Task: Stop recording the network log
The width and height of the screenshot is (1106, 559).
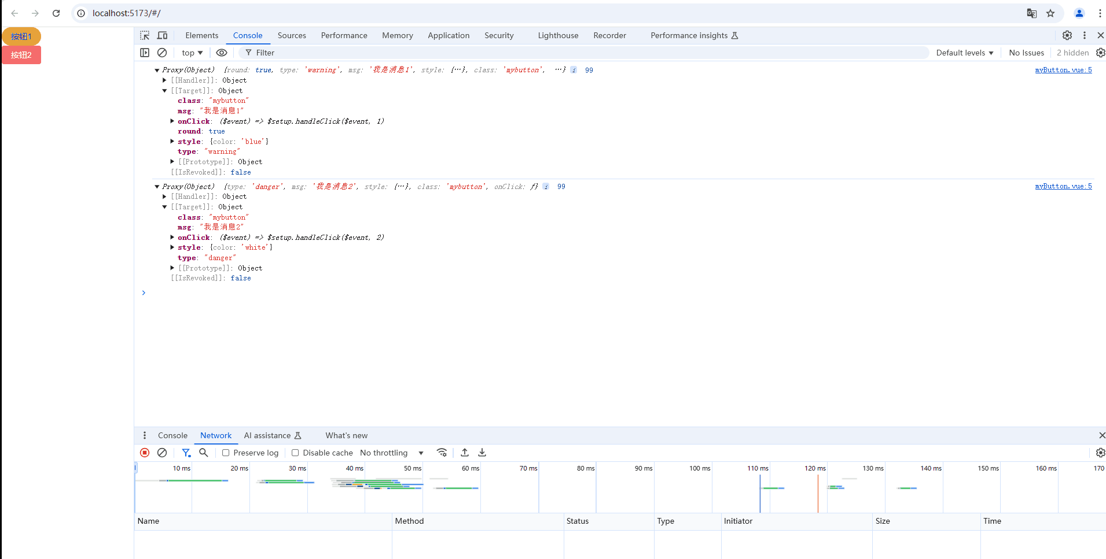Action: pyautogui.click(x=145, y=453)
